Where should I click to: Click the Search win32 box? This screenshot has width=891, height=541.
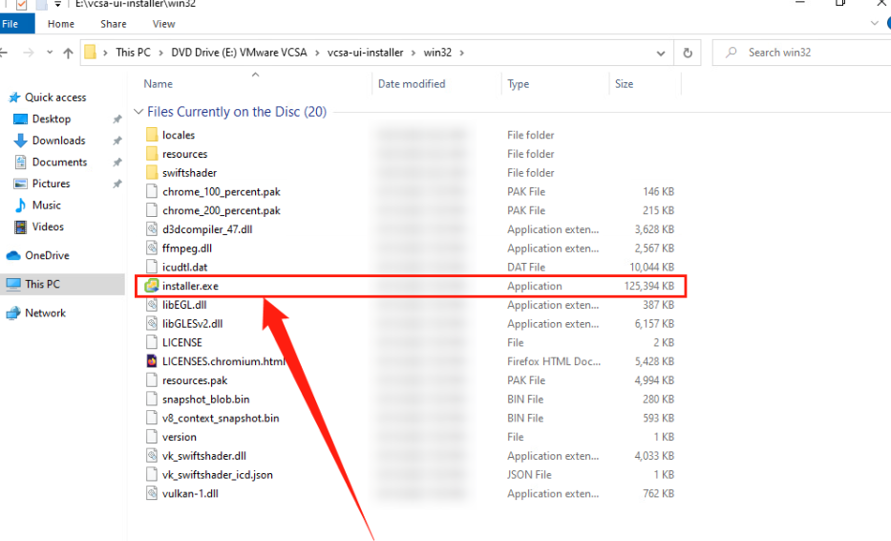801,53
